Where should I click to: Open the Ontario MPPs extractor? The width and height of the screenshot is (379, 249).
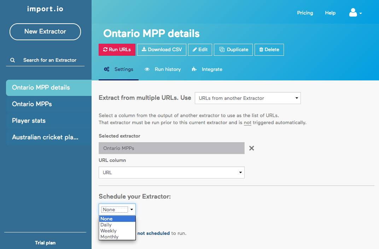[49, 104]
